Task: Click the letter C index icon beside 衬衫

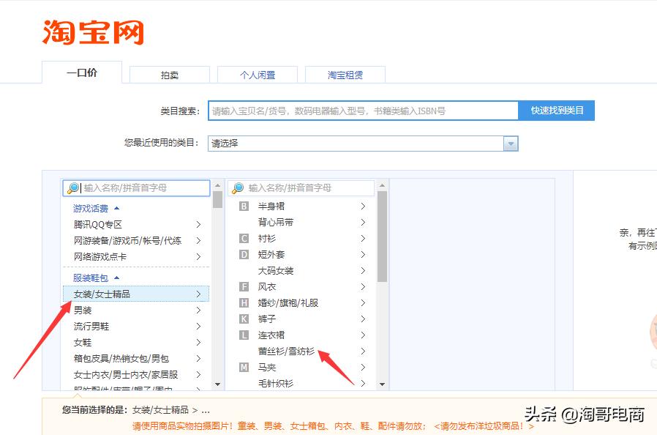Action: (x=244, y=238)
